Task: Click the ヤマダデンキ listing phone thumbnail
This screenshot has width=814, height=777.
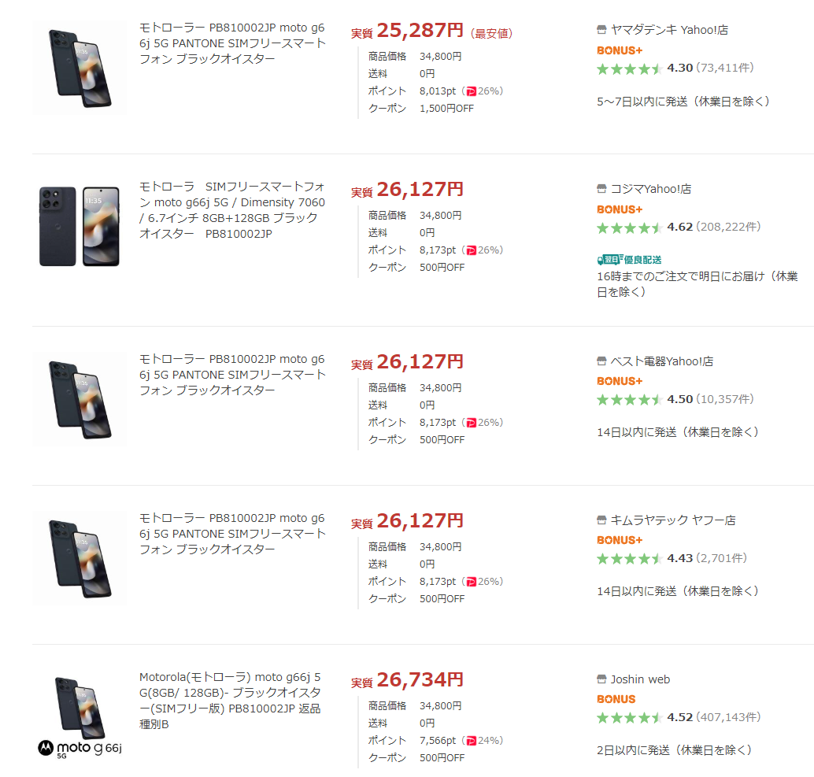Action: point(79,68)
